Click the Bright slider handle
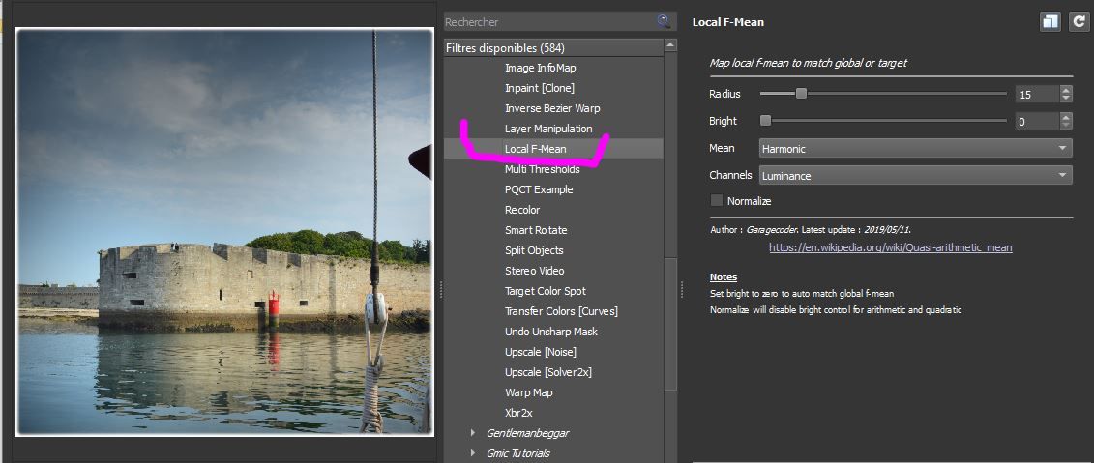 pyautogui.click(x=765, y=121)
